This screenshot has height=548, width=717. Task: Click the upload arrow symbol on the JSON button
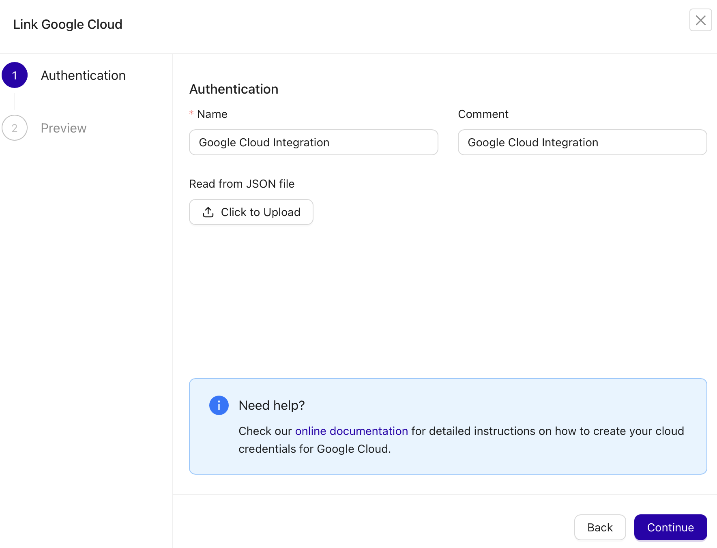coord(208,212)
